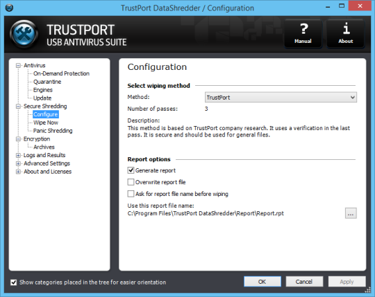Browse for report file with ellipsis button
This screenshot has height=297, width=375.
tap(351, 213)
